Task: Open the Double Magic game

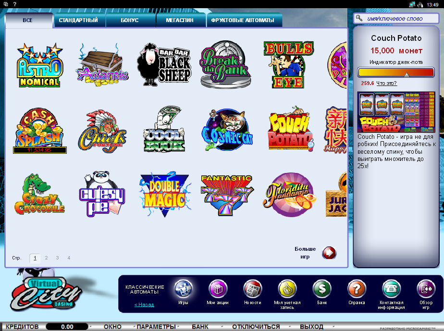Action: 165,194
